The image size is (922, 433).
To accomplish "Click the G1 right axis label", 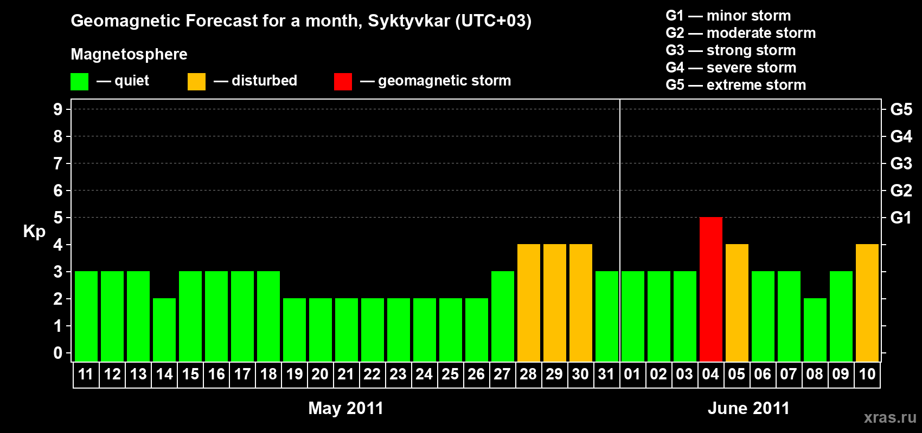I will coord(901,218).
